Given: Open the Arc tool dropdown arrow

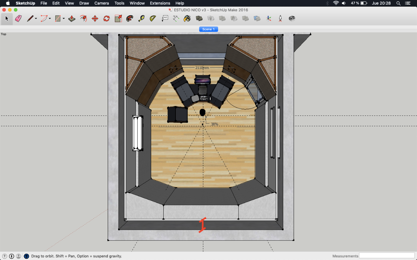Looking at the screenshot, I should (50, 19).
